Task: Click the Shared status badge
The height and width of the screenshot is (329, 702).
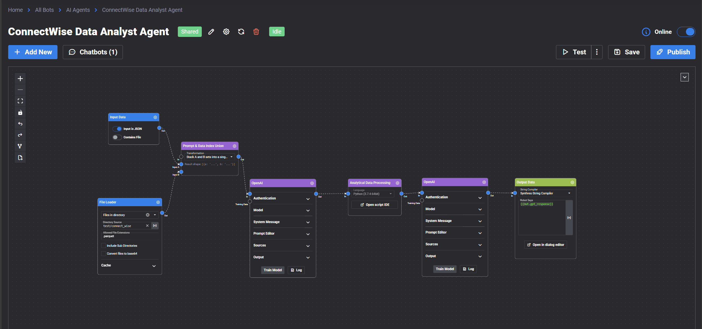Action: tap(190, 32)
